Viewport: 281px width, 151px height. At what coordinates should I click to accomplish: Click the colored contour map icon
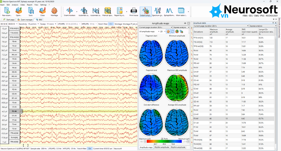(x=177, y=32)
